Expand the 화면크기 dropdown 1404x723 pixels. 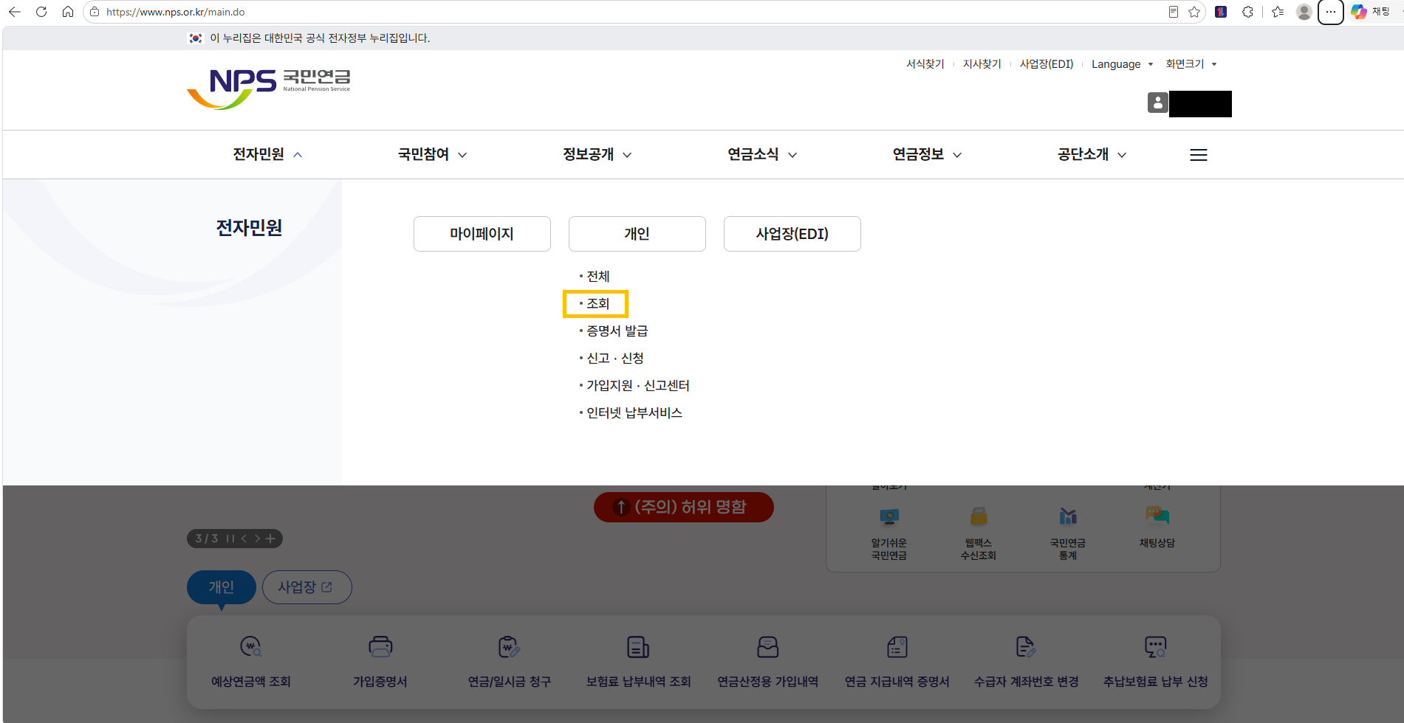1191,64
